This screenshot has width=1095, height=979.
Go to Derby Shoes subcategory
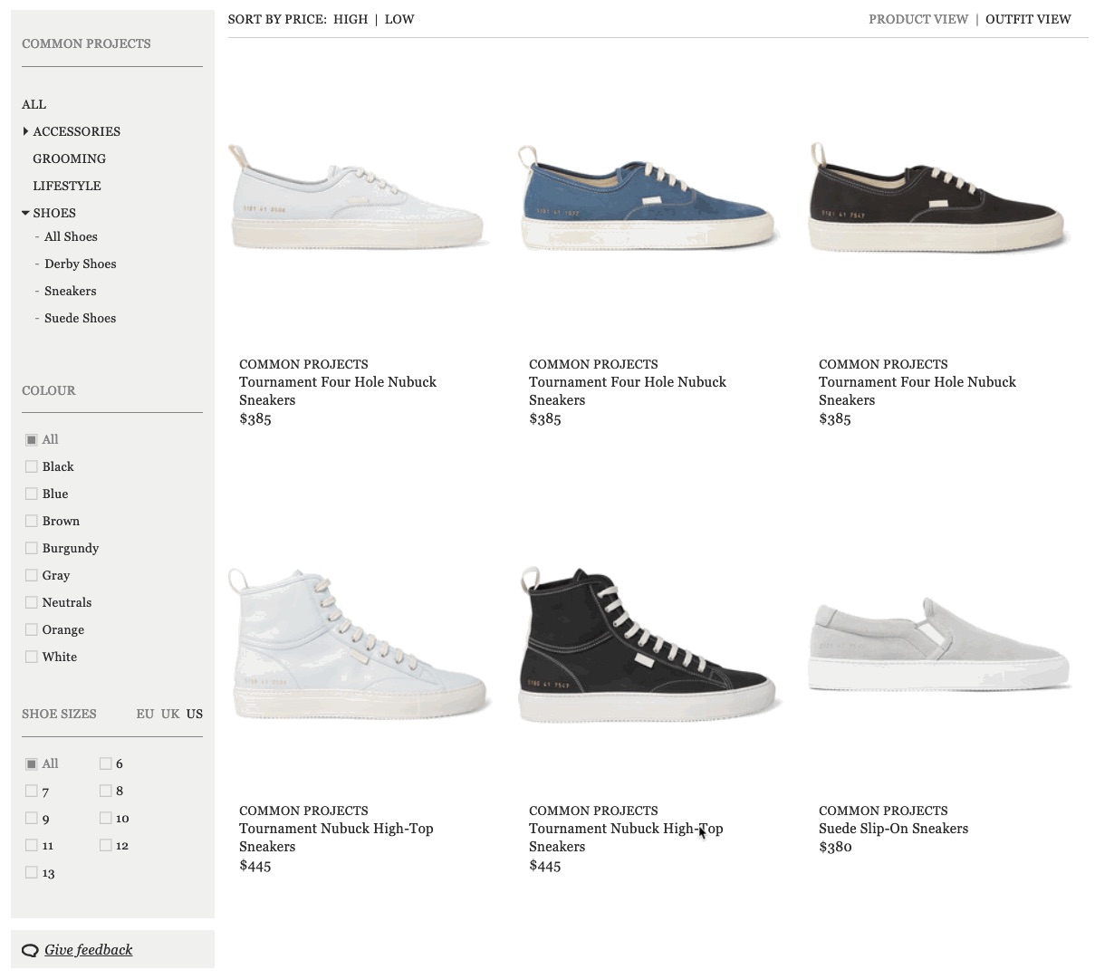tap(80, 264)
